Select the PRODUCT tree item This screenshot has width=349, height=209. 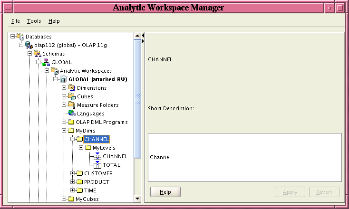click(x=97, y=182)
